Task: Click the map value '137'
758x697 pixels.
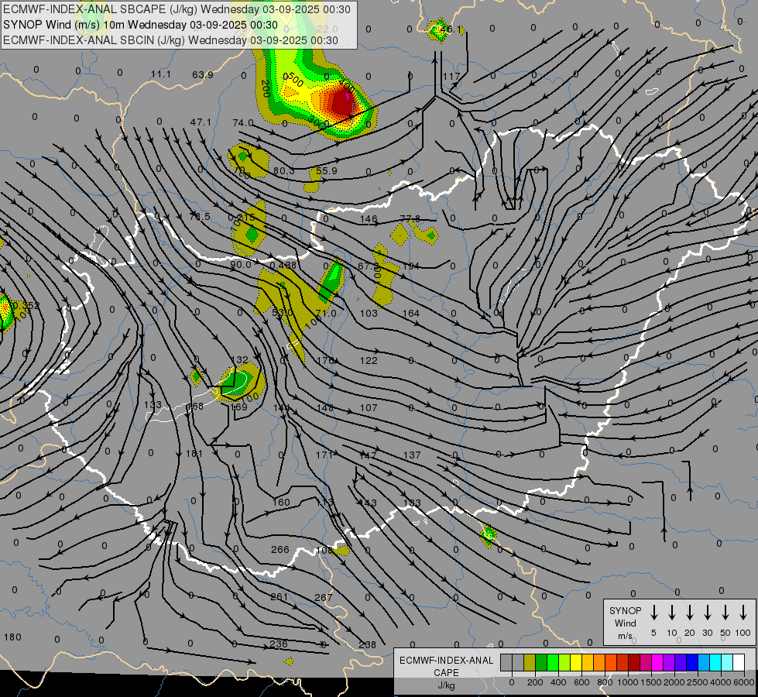Action: click(412, 455)
